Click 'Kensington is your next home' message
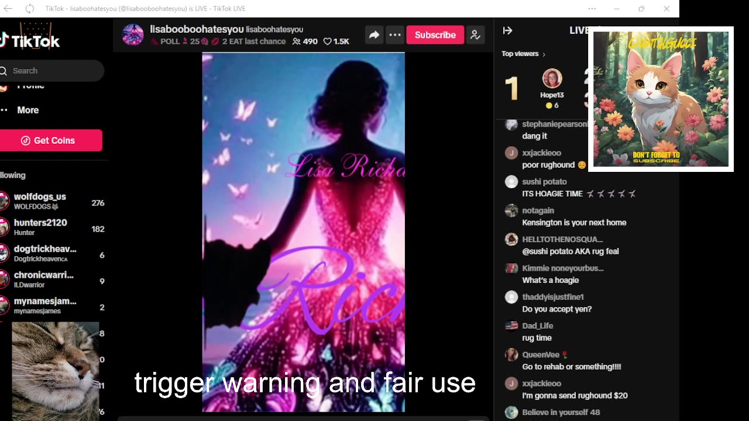Image resolution: width=749 pixels, height=421 pixels. 574,222
